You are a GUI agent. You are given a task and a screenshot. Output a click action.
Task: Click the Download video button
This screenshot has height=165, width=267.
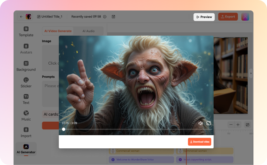coord(200,142)
